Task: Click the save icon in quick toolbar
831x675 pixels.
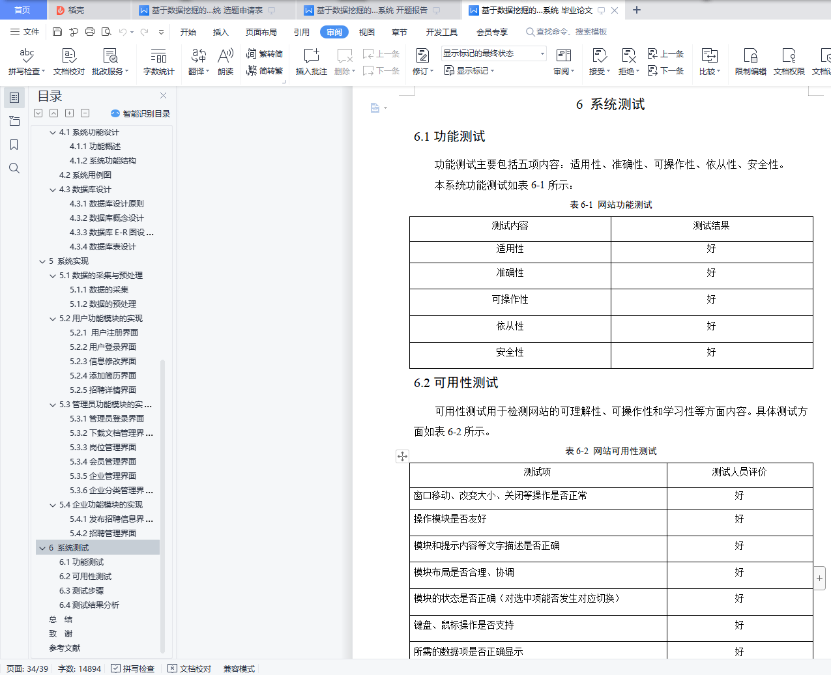Action: (57, 31)
